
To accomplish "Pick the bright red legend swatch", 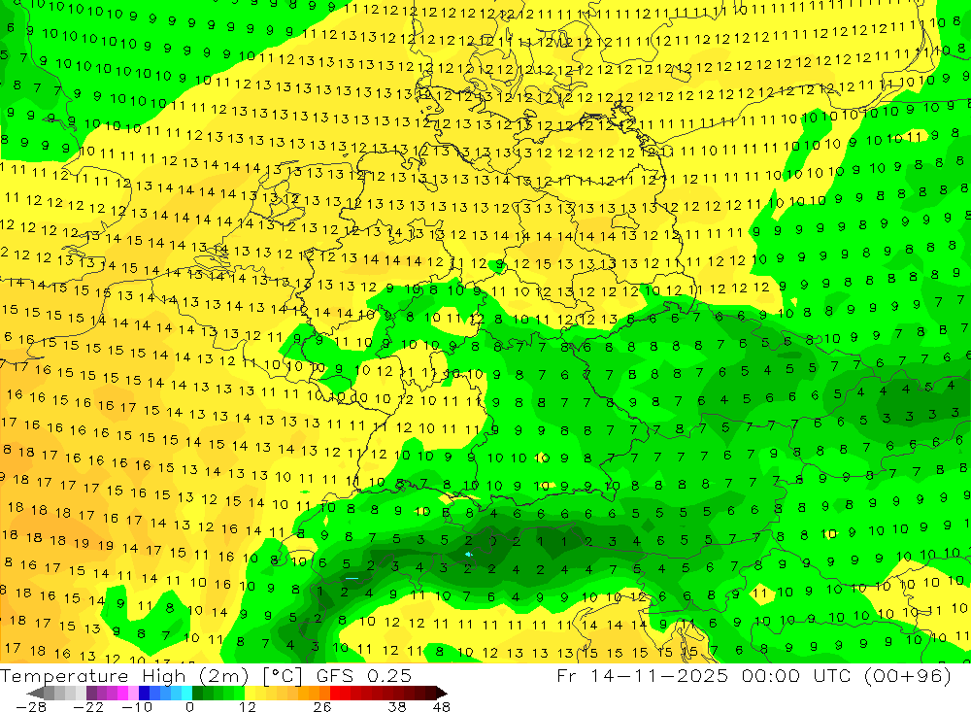I will tap(335, 693).
